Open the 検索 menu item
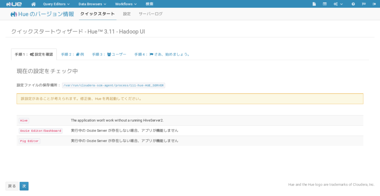 [149, 4]
